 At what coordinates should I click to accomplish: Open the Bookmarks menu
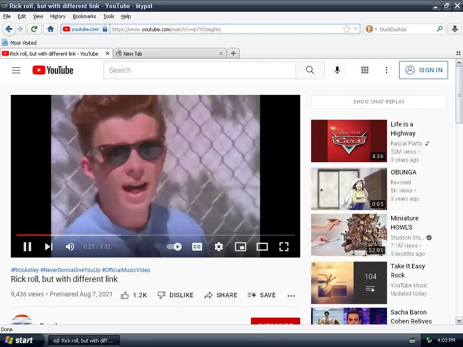click(x=85, y=16)
